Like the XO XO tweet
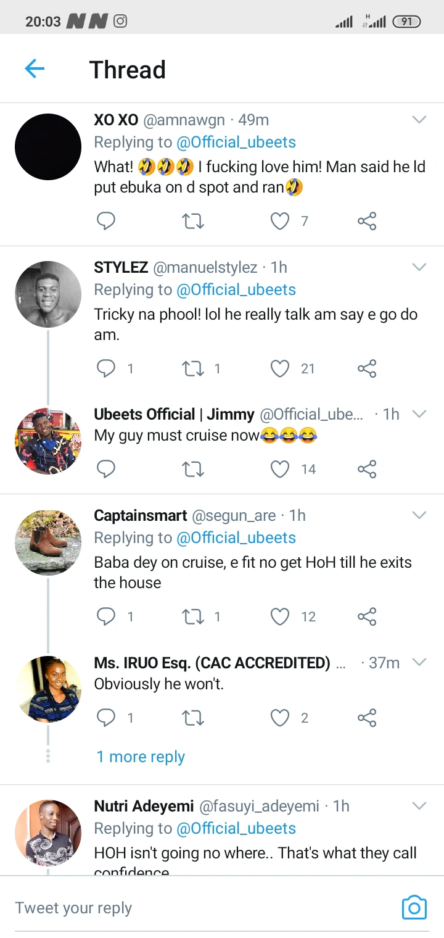The image size is (444, 938). (x=280, y=221)
